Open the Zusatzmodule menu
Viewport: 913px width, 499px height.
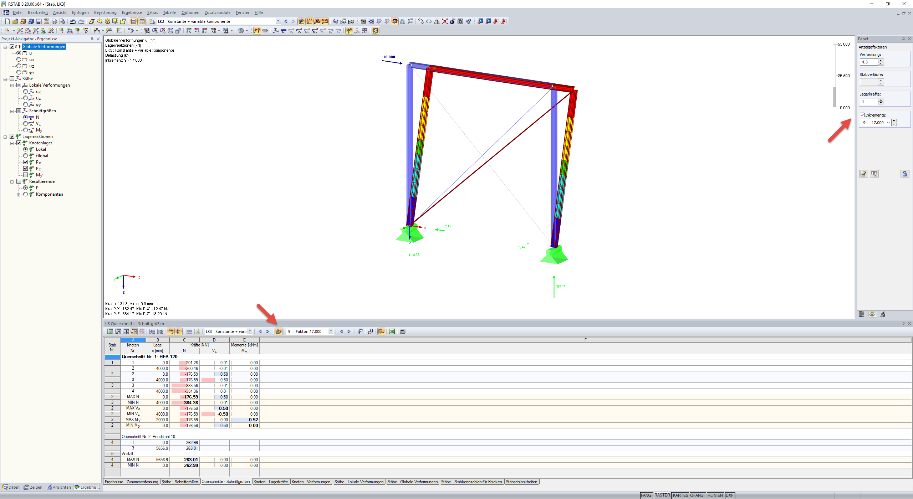[217, 12]
